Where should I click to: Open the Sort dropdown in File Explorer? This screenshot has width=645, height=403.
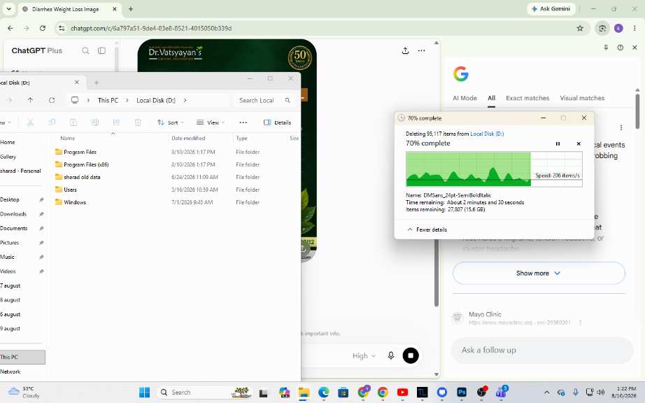tap(170, 122)
